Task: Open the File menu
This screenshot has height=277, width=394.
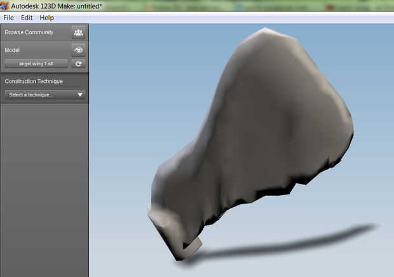Action: pyautogui.click(x=8, y=18)
